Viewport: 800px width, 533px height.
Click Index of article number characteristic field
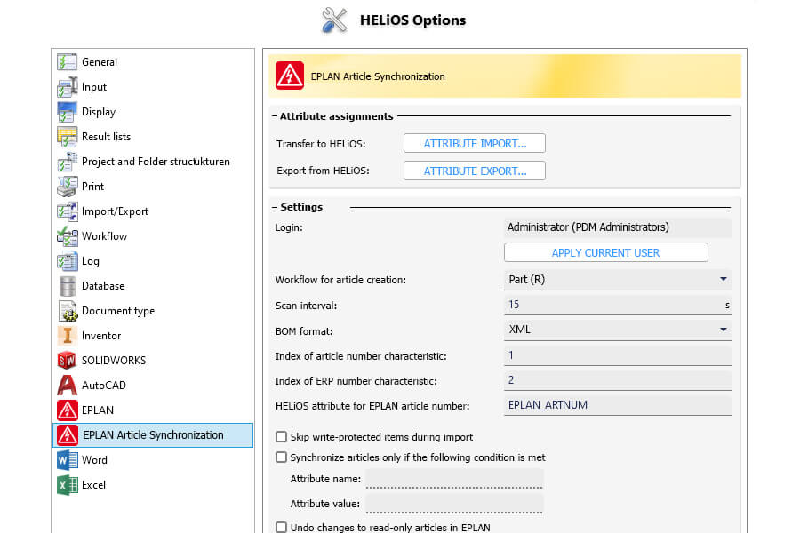coord(618,355)
